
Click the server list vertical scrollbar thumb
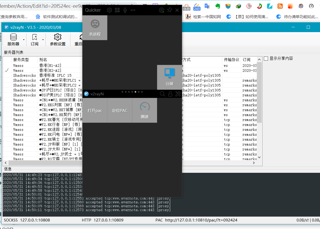(x=259, y=92)
